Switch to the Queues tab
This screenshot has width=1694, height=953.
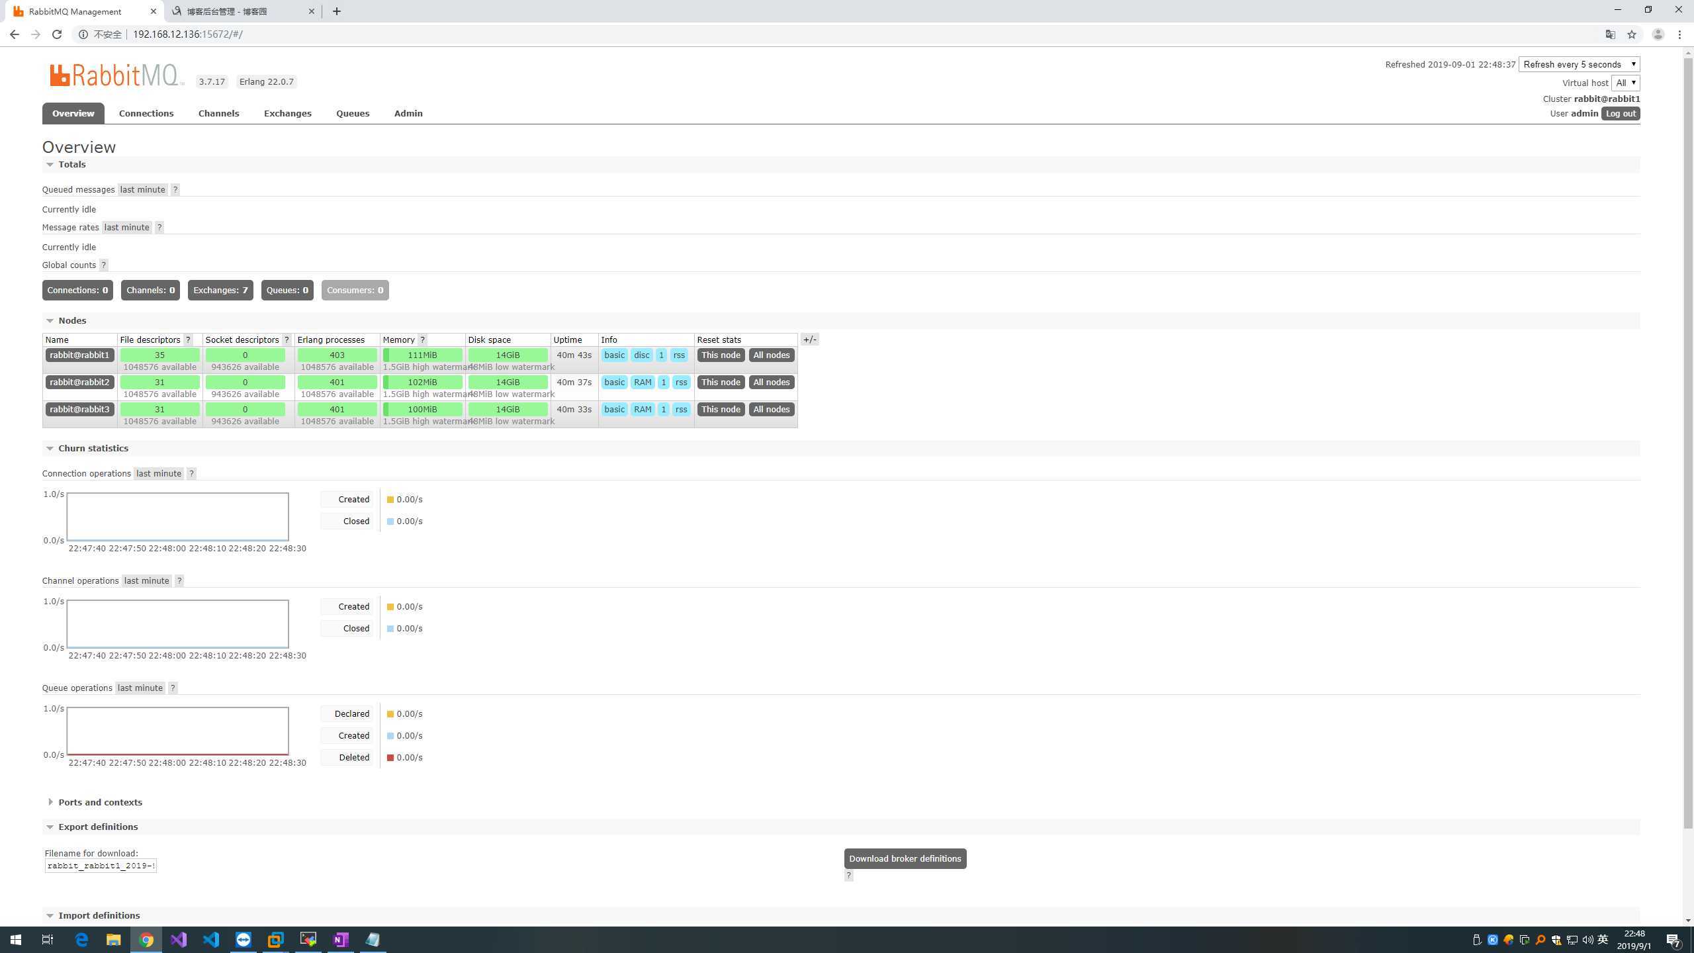click(x=353, y=114)
